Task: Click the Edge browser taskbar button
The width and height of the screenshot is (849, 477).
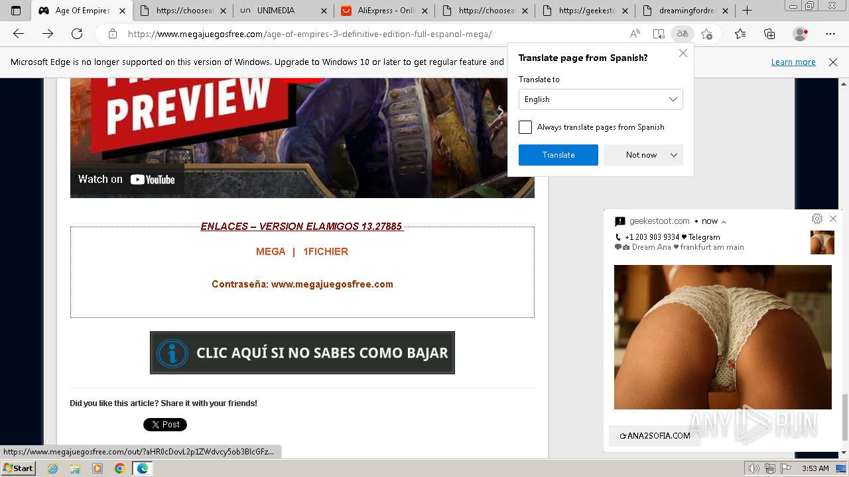Action: (142, 468)
